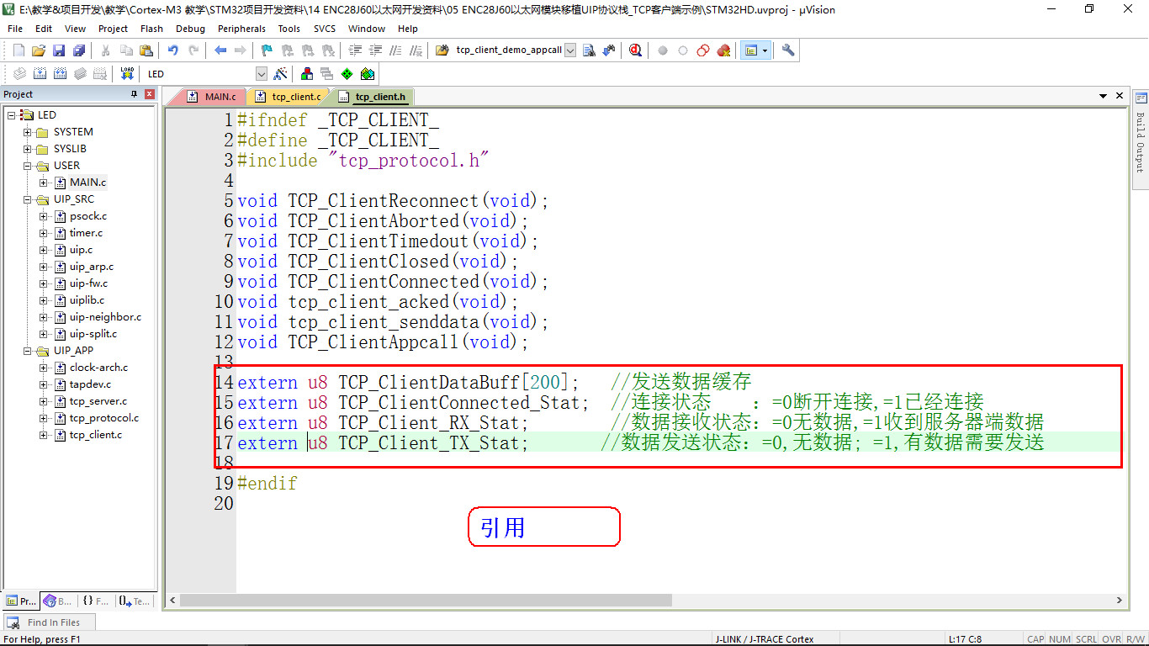Create a new file from the toolbar
The width and height of the screenshot is (1149, 646).
tap(19, 50)
